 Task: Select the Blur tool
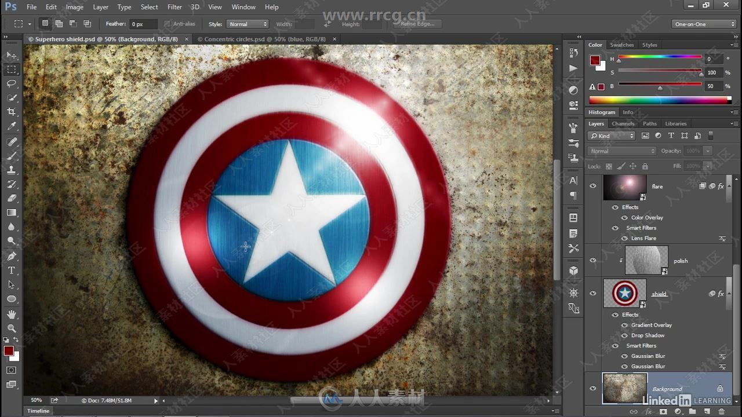pos(12,227)
